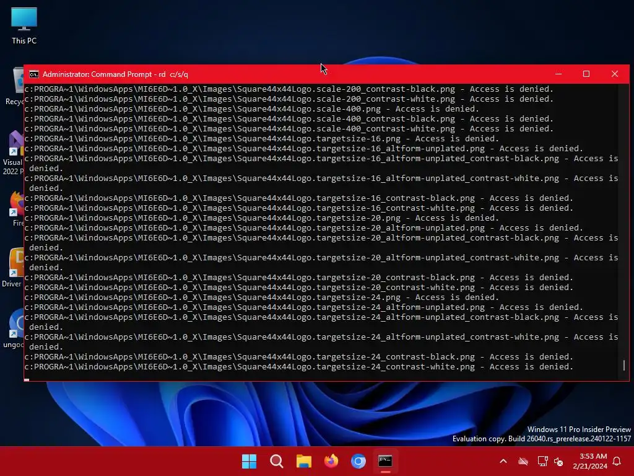Click the Administrator: Command Prompt title text

(115, 74)
